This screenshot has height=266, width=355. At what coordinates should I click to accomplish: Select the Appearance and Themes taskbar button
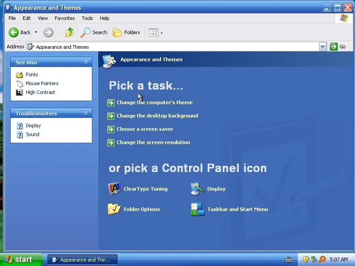pyautogui.click(x=83, y=260)
